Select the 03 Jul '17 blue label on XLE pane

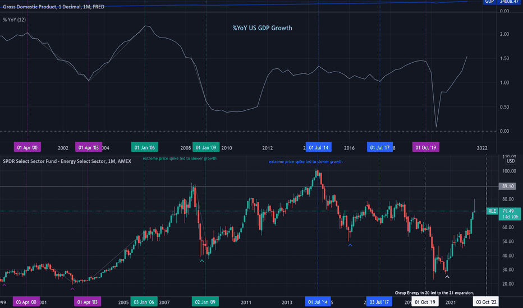[x=379, y=302]
